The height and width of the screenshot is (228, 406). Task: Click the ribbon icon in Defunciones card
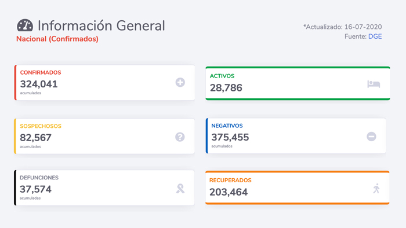point(180,189)
